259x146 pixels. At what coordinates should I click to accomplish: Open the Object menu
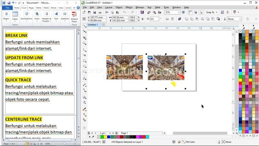pos(119,7)
